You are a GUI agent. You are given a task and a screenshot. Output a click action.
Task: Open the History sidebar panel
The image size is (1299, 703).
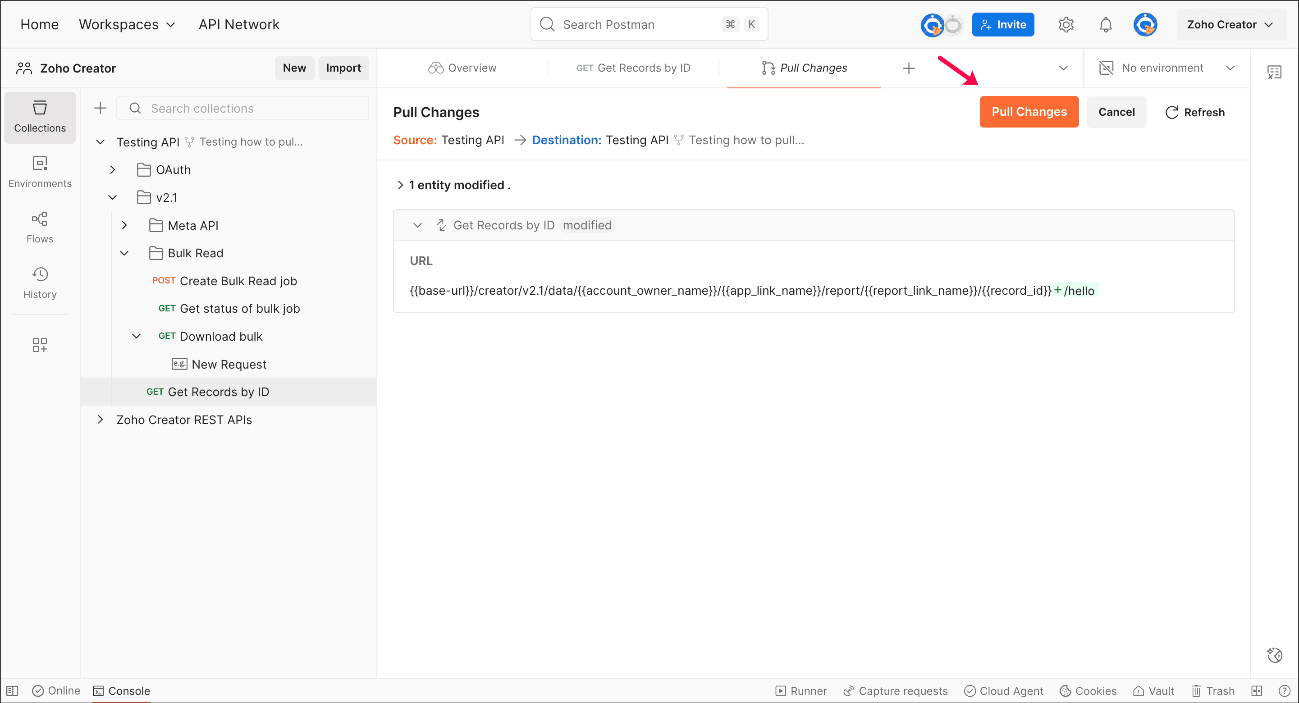(40, 283)
